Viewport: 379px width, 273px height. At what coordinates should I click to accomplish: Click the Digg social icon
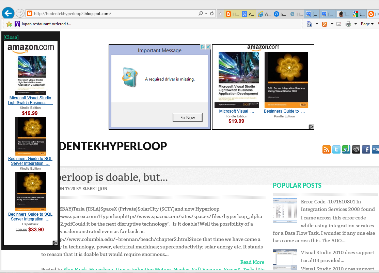[x=375, y=149]
